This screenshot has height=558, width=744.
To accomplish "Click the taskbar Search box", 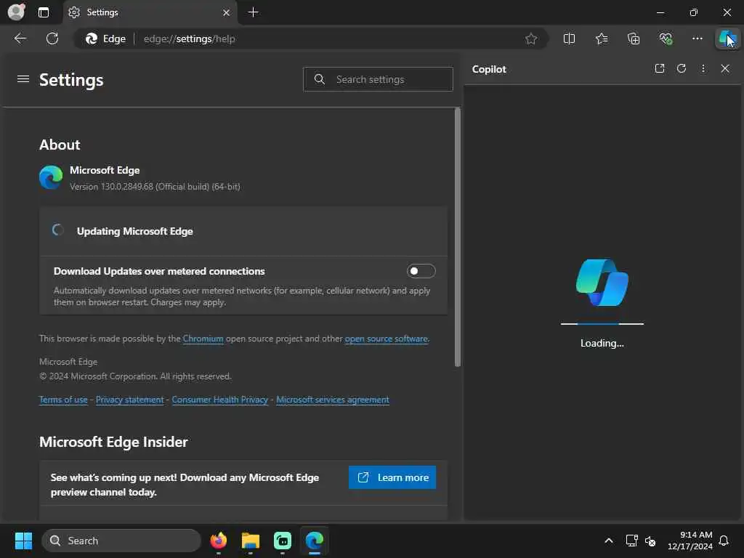I will coord(121,541).
